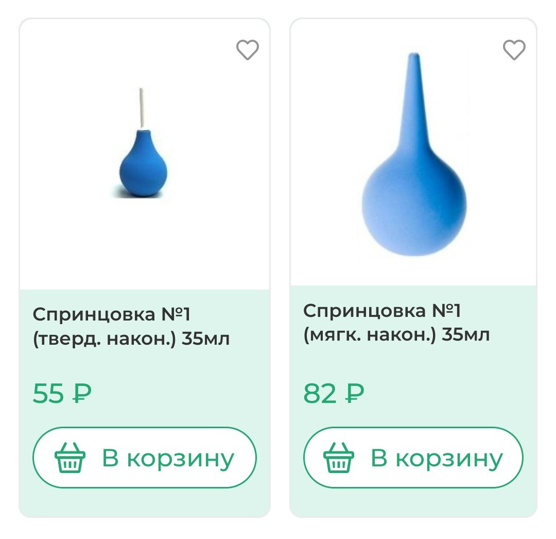Click "(мягк. након.) 35мл" in the right title

[396, 335]
